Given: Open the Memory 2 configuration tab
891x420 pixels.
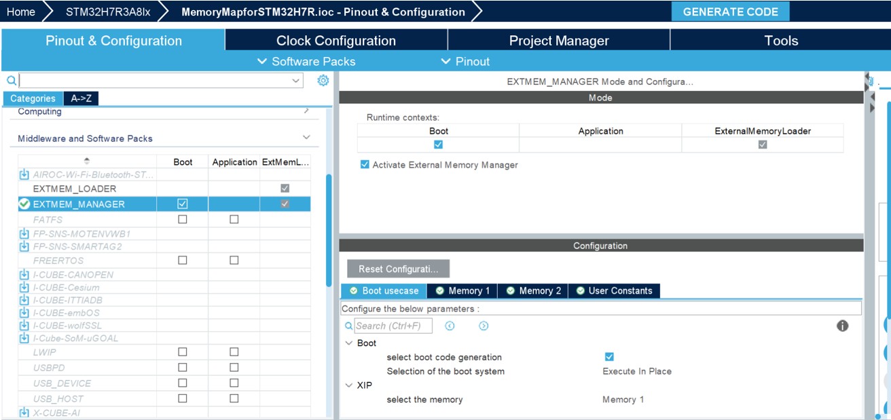Looking at the screenshot, I should [x=532, y=290].
